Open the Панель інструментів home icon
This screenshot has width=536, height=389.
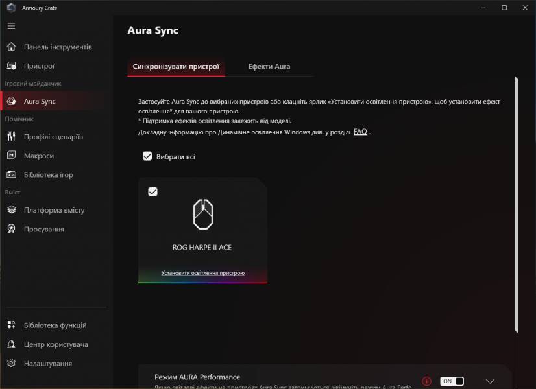(11, 47)
